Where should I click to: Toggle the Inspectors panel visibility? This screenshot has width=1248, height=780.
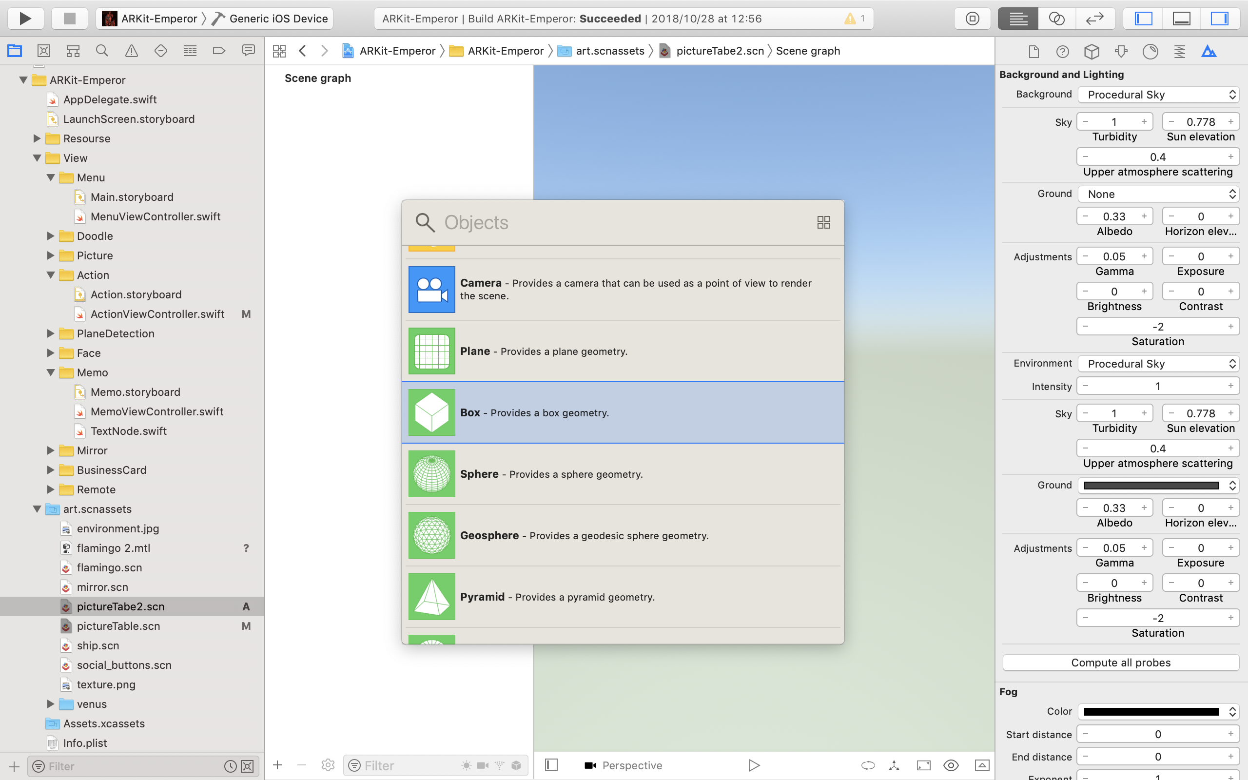(x=1220, y=19)
